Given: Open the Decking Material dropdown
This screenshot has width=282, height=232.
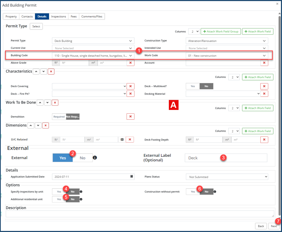Looking at the screenshot, I should [x=223, y=94].
